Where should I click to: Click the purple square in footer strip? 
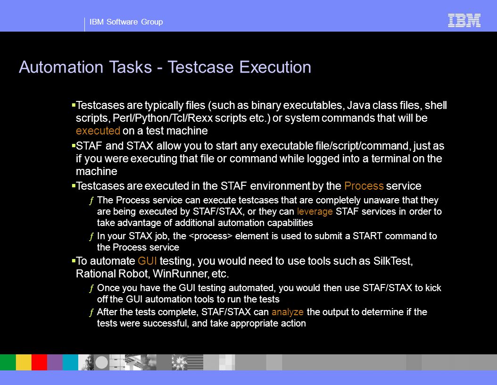tap(55, 362)
